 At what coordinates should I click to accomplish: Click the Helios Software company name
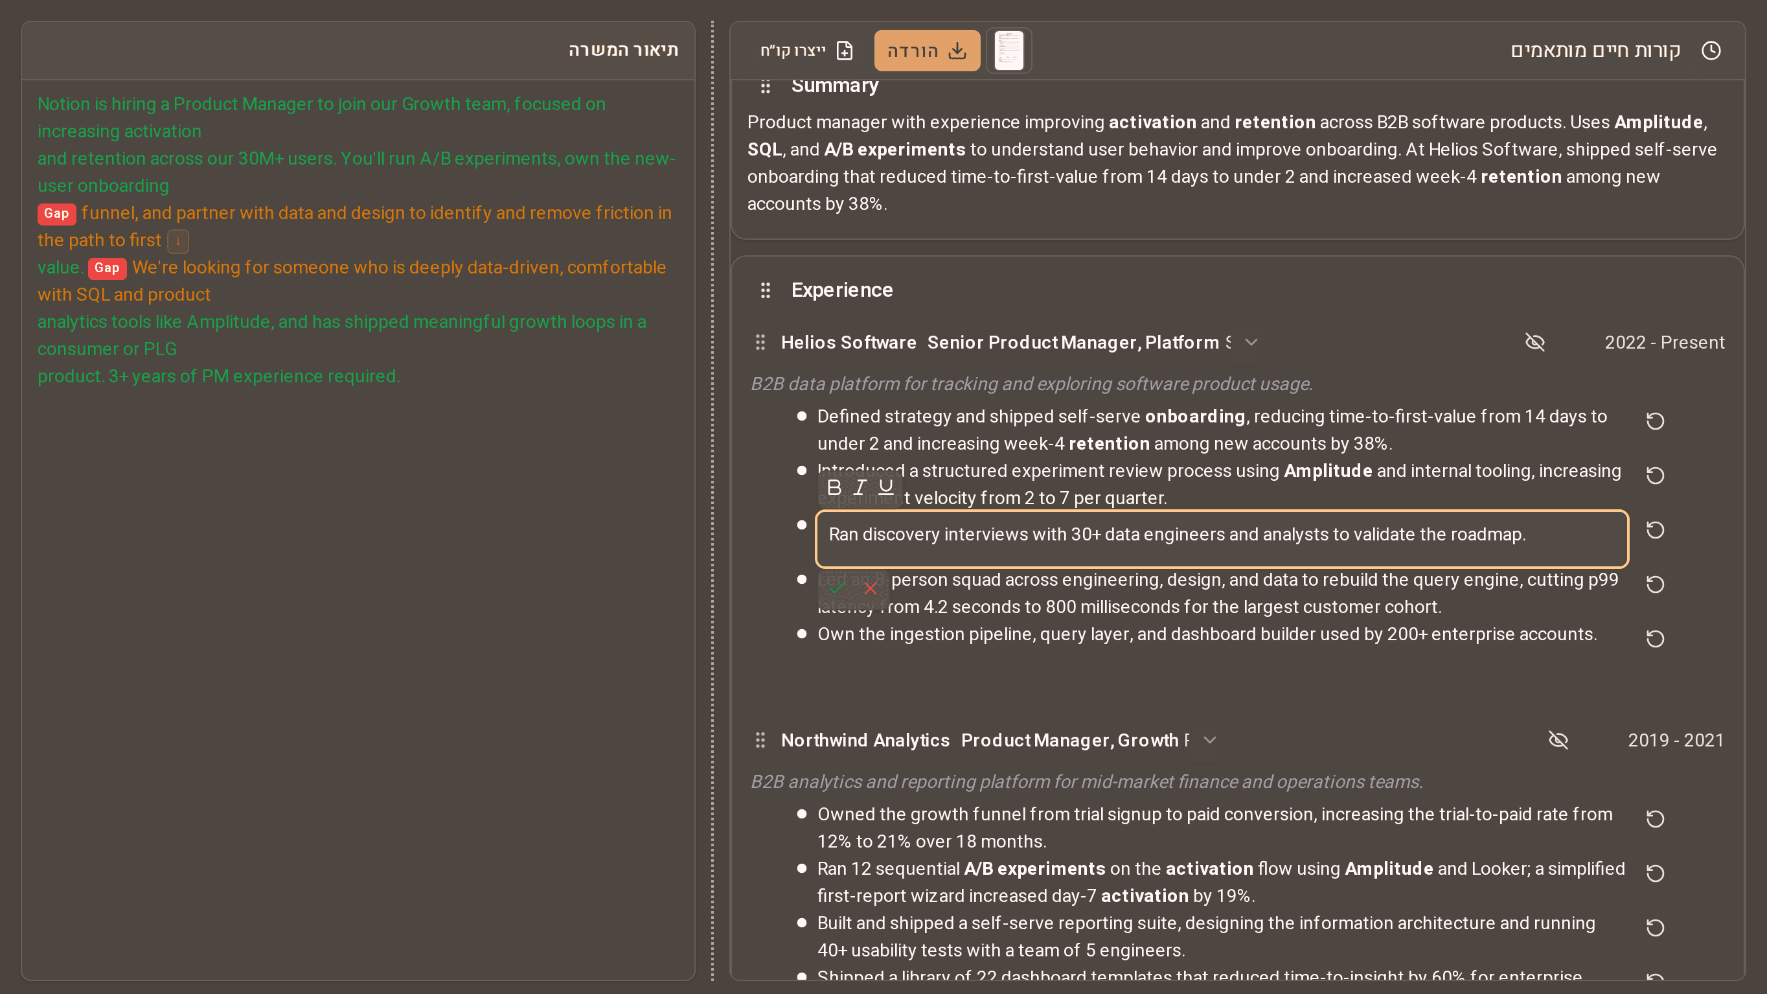point(849,342)
